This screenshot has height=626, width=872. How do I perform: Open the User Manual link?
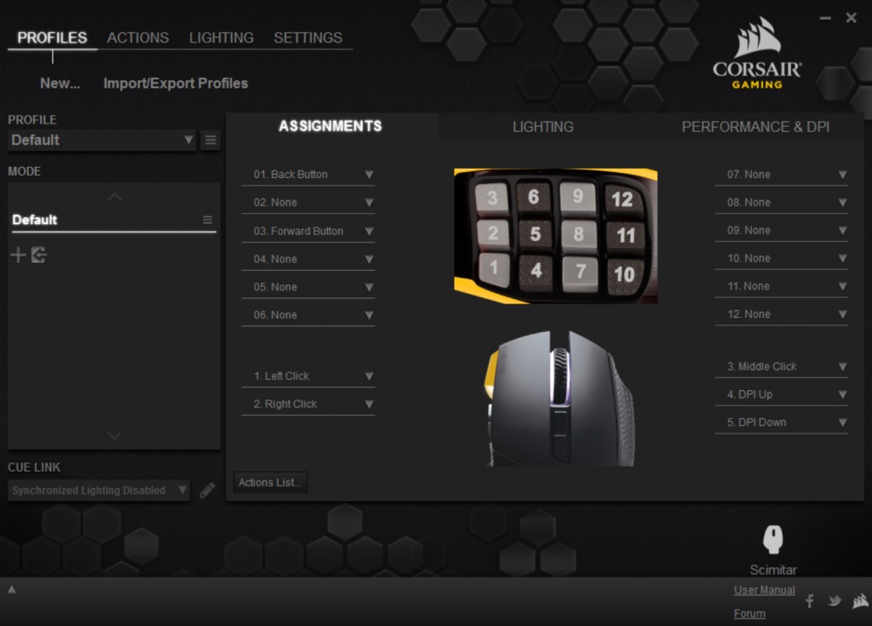point(764,590)
